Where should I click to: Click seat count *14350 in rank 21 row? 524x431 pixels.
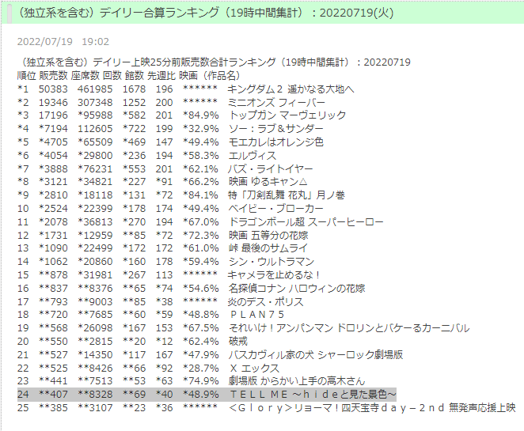[x=95, y=354]
